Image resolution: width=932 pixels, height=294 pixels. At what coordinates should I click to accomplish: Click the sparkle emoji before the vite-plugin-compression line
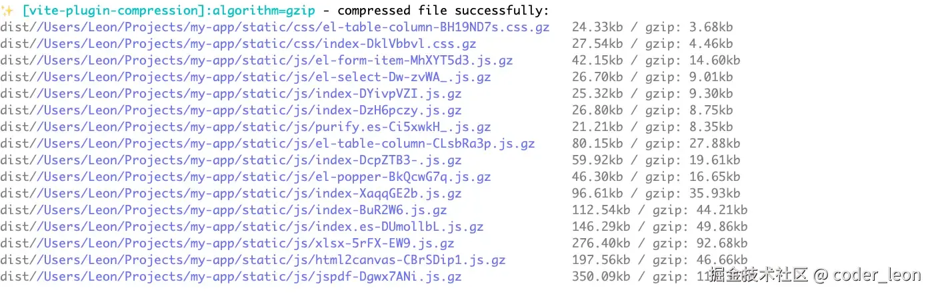(x=8, y=11)
